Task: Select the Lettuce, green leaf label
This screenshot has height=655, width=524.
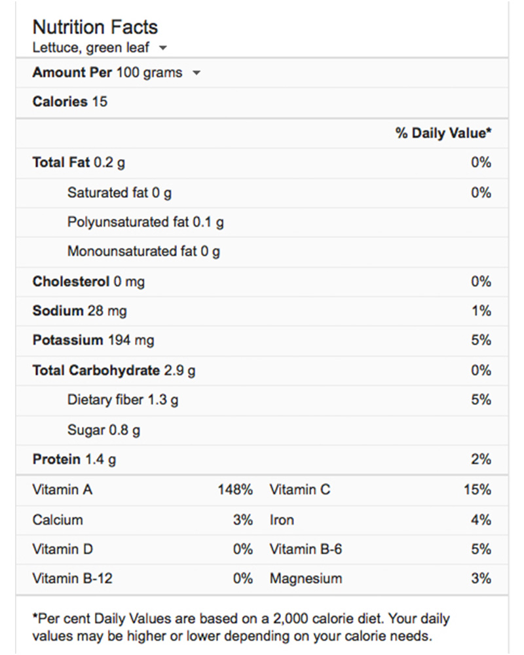Action: tap(92, 47)
